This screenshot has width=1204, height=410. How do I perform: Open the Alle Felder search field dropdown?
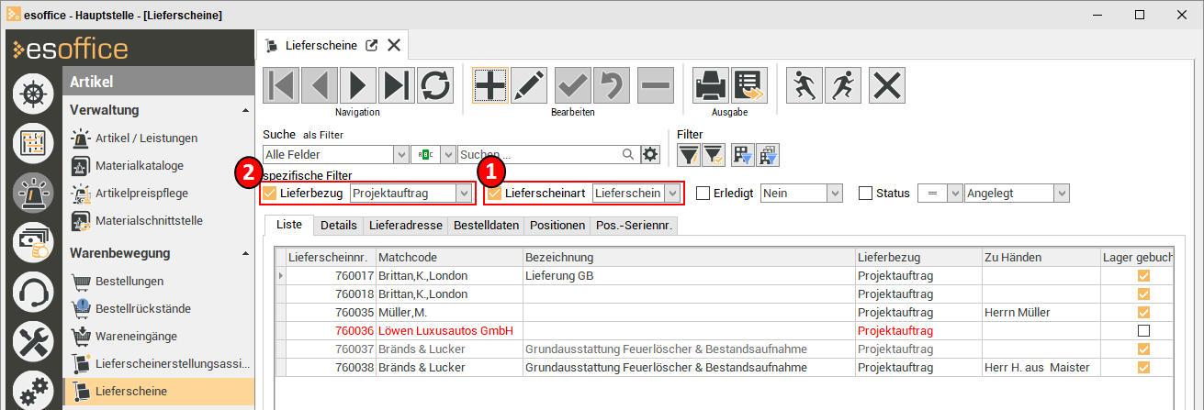click(x=400, y=154)
